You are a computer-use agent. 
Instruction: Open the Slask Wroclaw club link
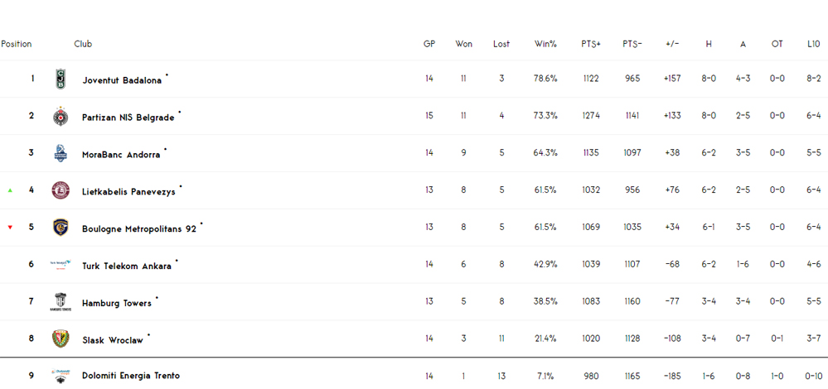click(113, 340)
